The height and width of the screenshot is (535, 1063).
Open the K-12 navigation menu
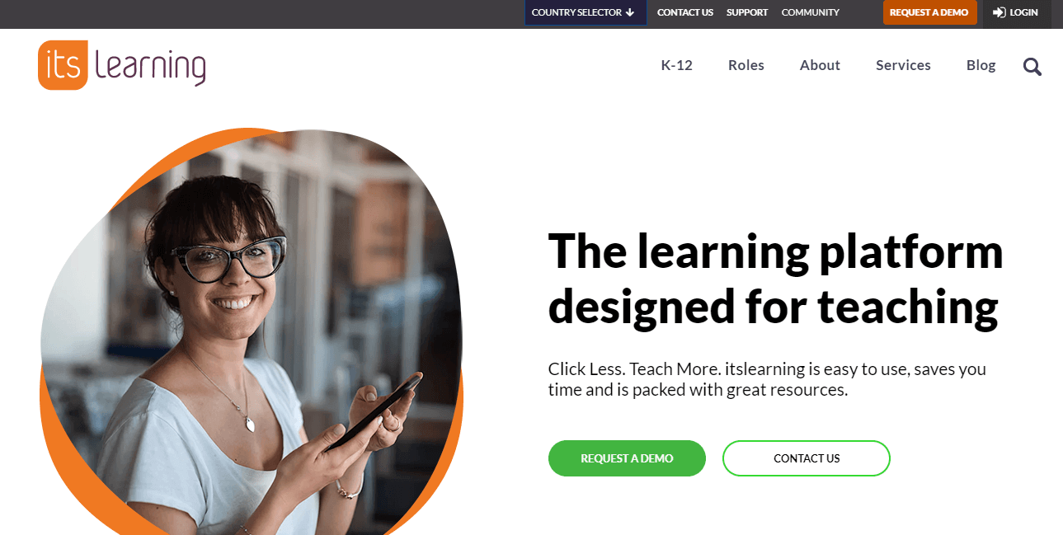(677, 65)
